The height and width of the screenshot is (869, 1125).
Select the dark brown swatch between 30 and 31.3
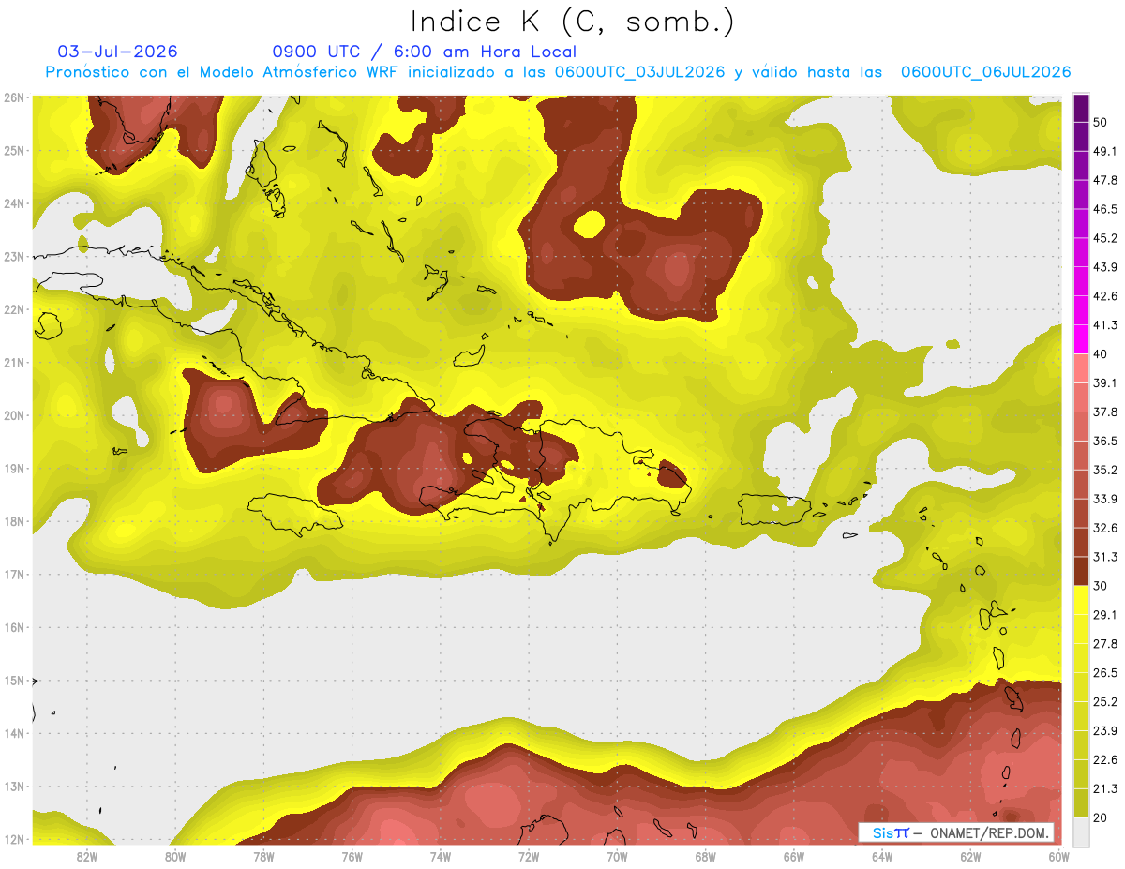click(x=1081, y=571)
